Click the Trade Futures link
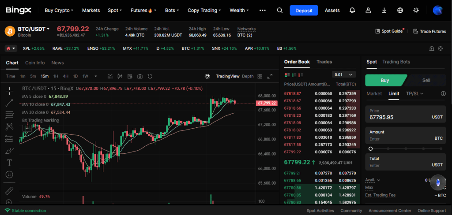The image size is (452, 215). [x=429, y=31]
